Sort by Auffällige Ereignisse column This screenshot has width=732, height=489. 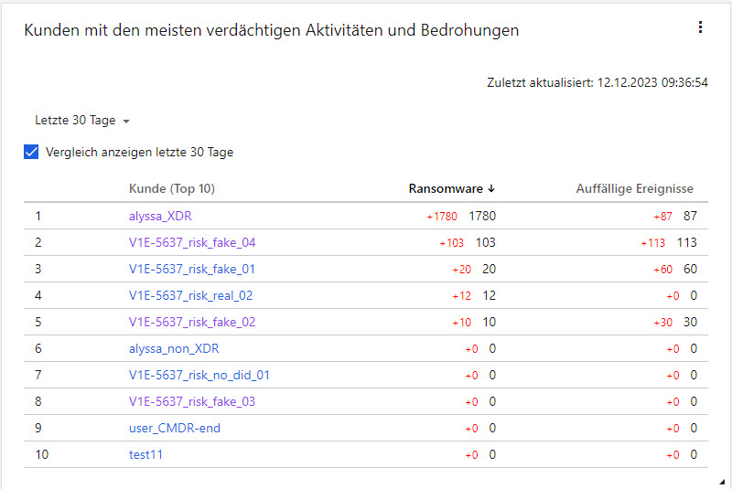pyautogui.click(x=634, y=189)
